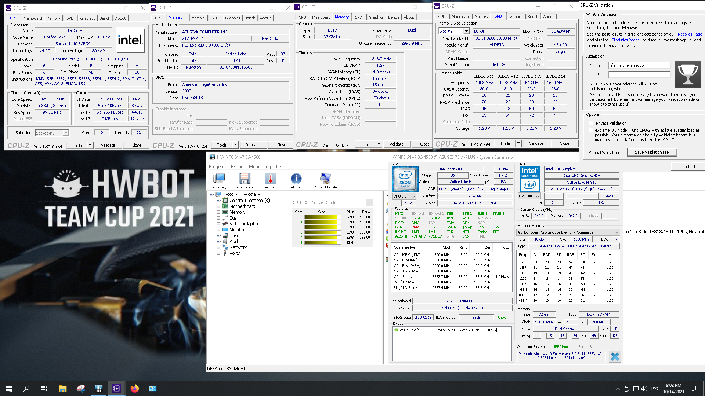This screenshot has width=705, height=396.
Task: Click Save Validation File button
Action: click(x=652, y=152)
